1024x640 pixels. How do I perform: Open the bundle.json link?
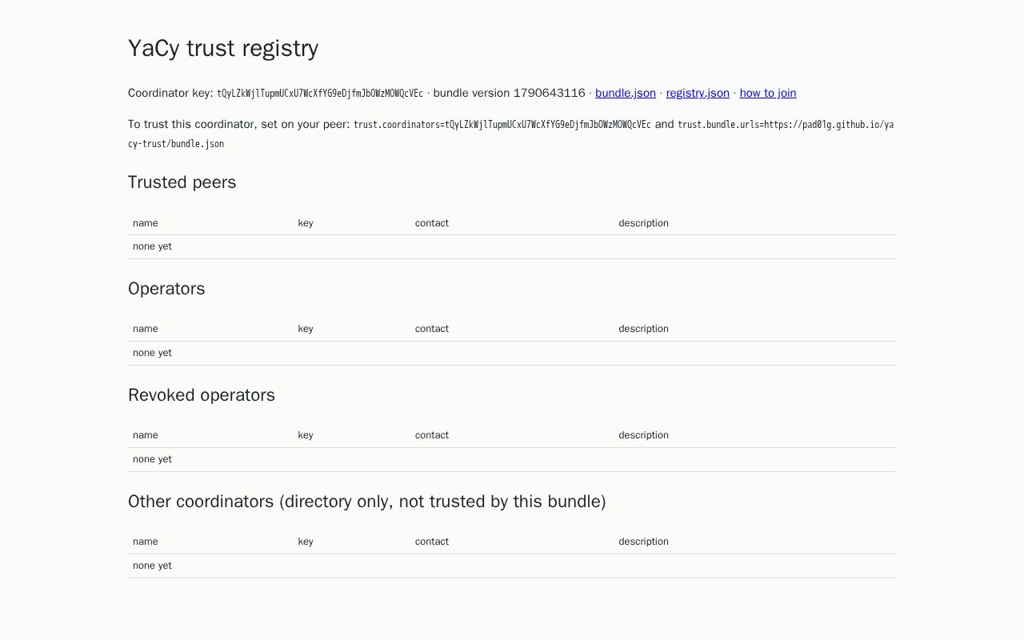[626, 93]
